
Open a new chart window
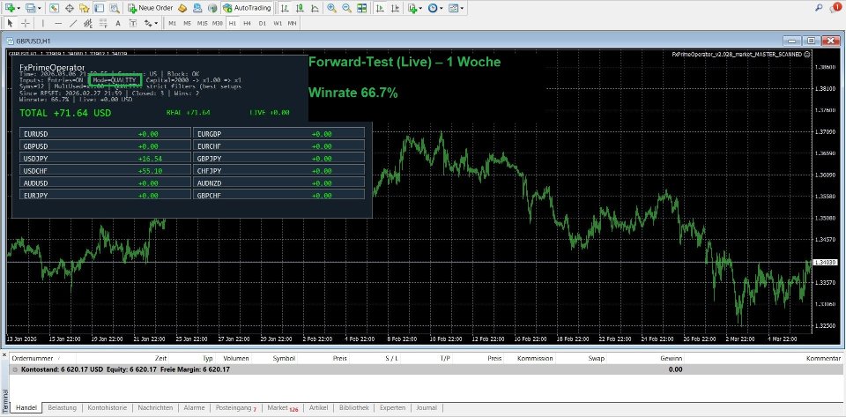(10, 8)
